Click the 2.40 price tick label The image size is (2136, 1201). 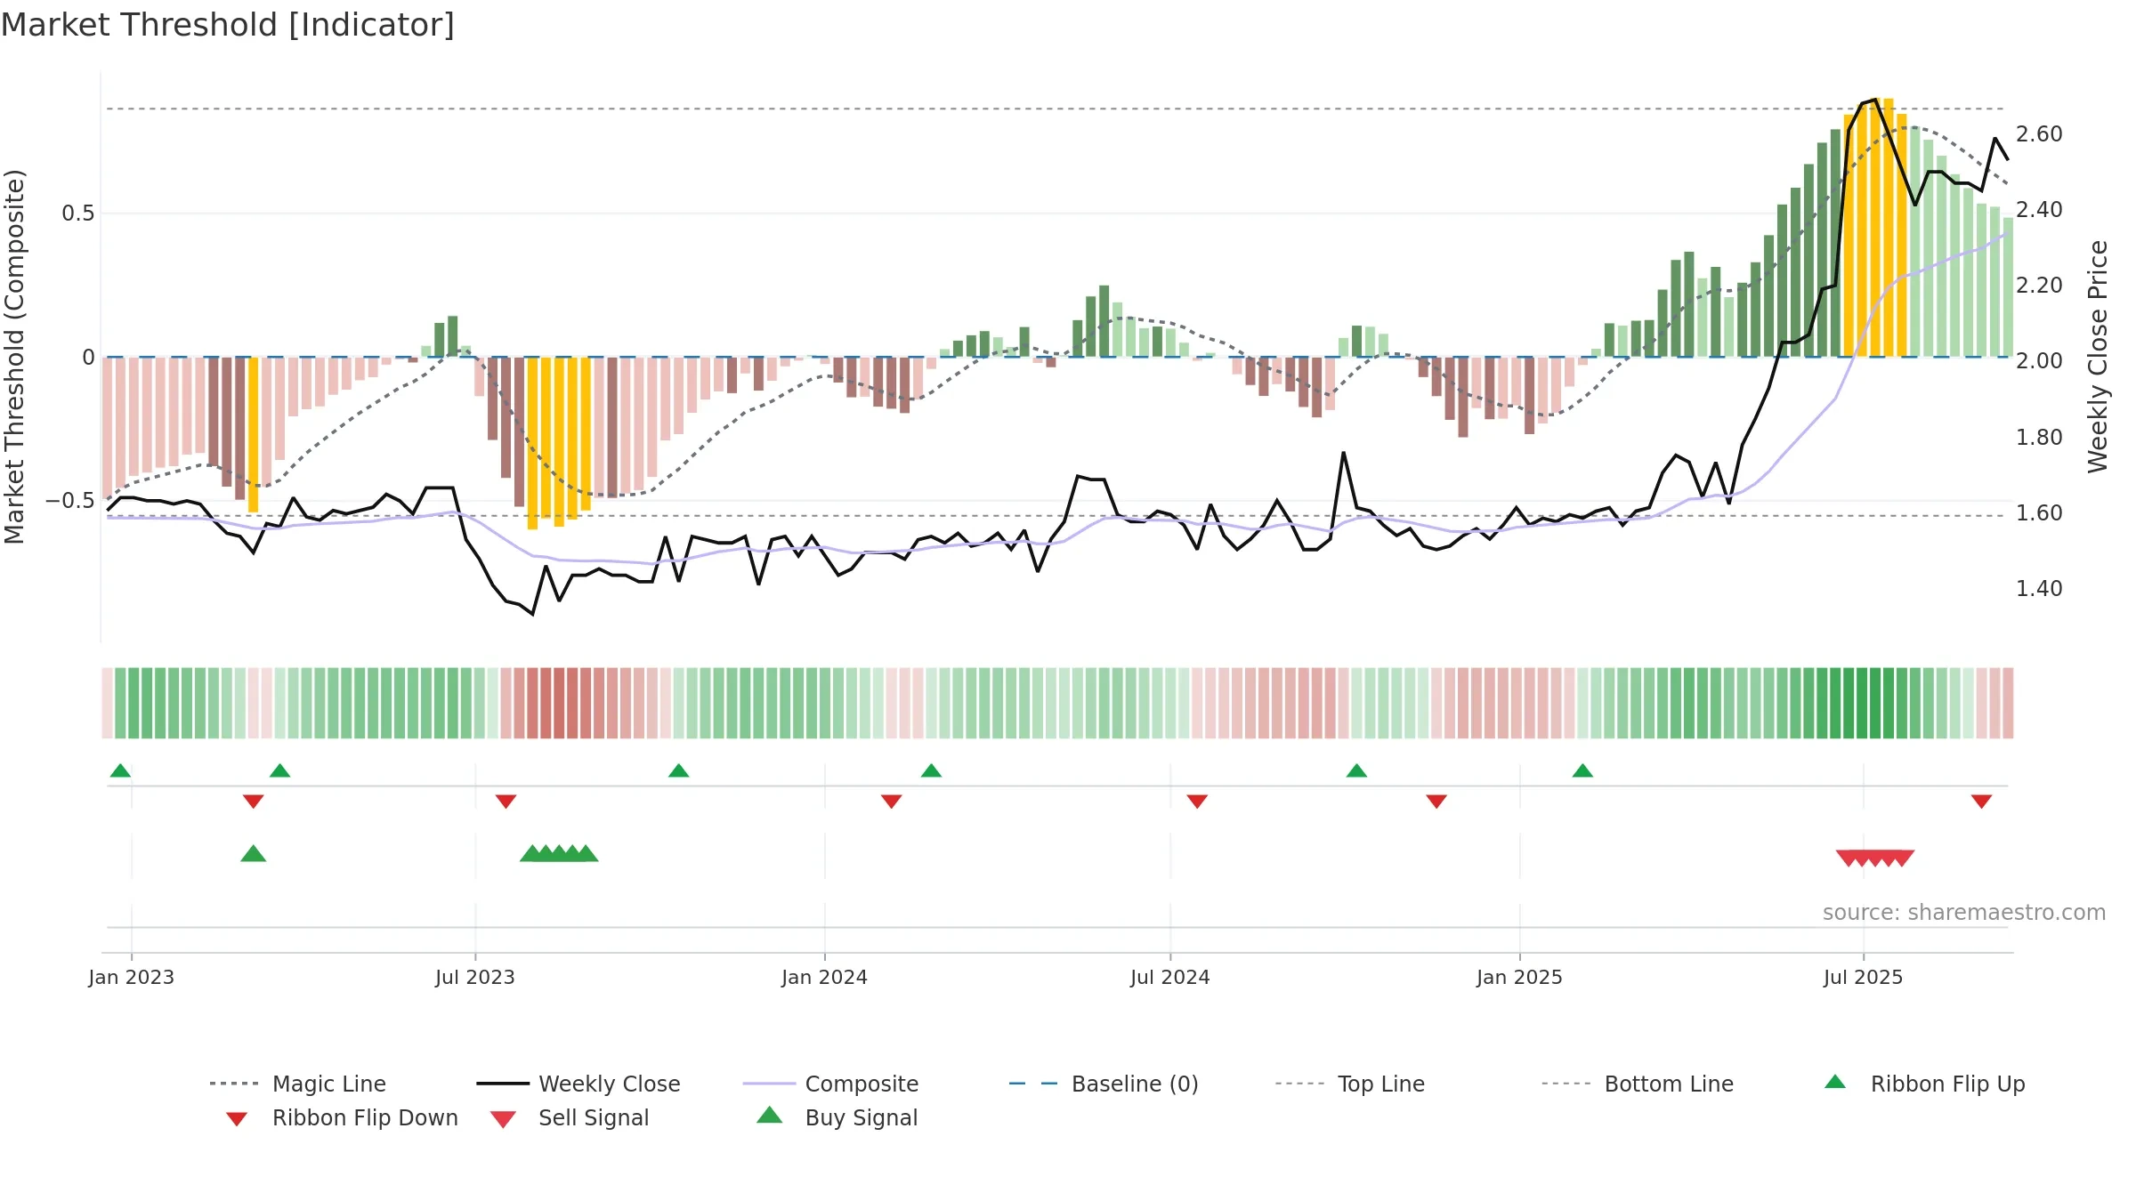(x=2039, y=210)
